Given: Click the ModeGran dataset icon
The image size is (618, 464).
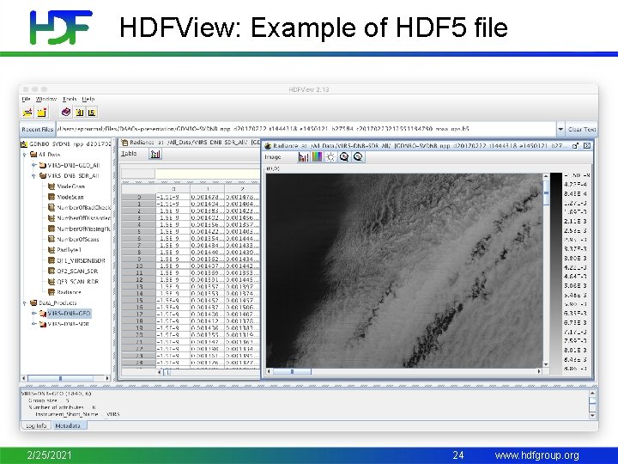Looking at the screenshot, I should (51, 186).
